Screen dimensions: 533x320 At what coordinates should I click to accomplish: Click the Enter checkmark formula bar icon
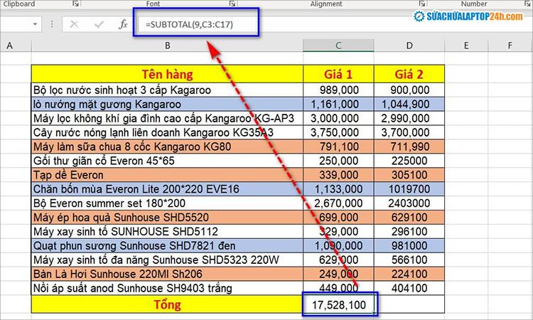(99, 24)
